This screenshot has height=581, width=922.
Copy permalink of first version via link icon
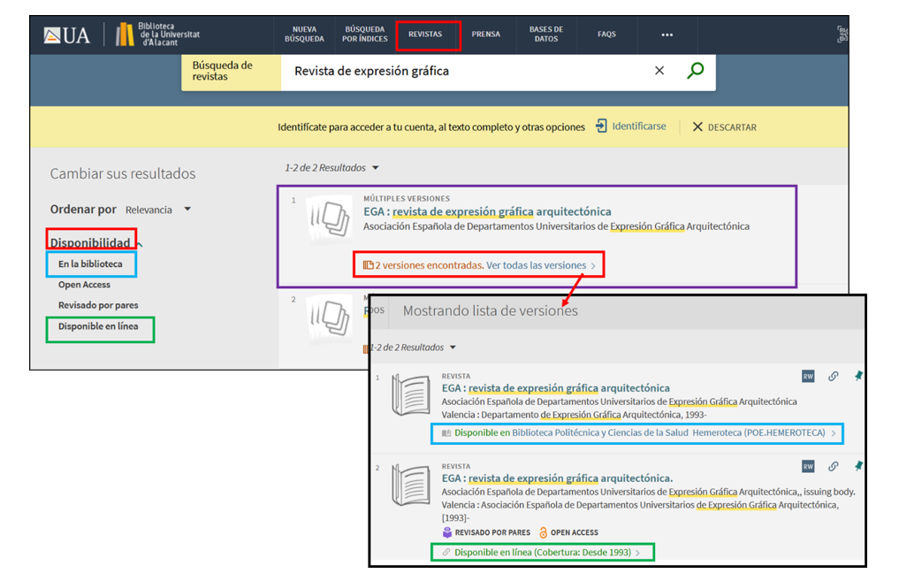tap(833, 377)
